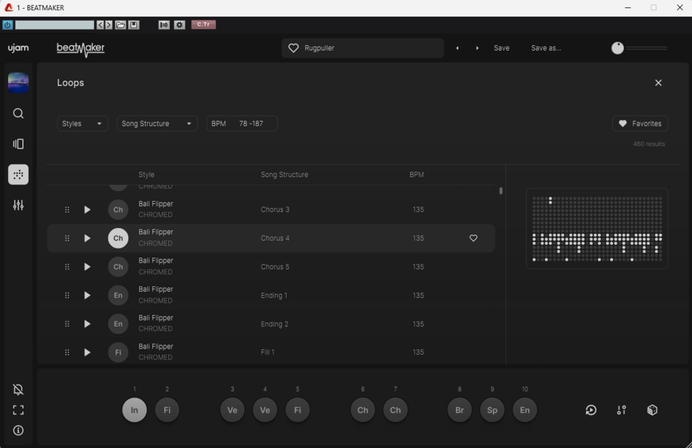Play the Fill 1 loop
The image size is (692, 448).
coord(87,352)
